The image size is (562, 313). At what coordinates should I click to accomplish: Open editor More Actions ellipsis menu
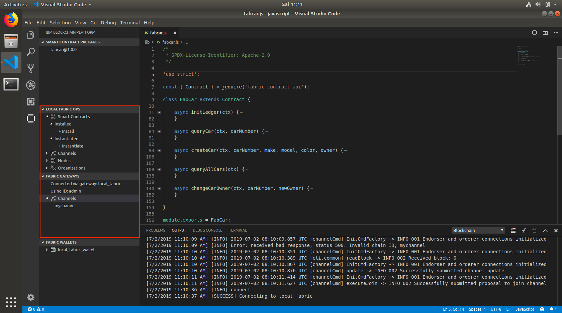click(x=556, y=33)
